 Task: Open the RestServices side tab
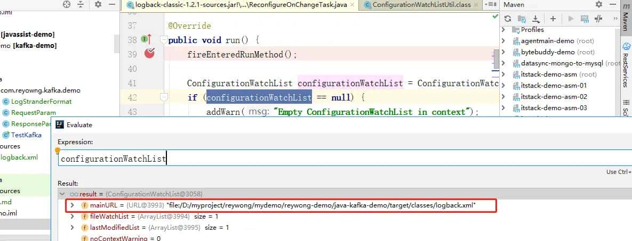626,64
